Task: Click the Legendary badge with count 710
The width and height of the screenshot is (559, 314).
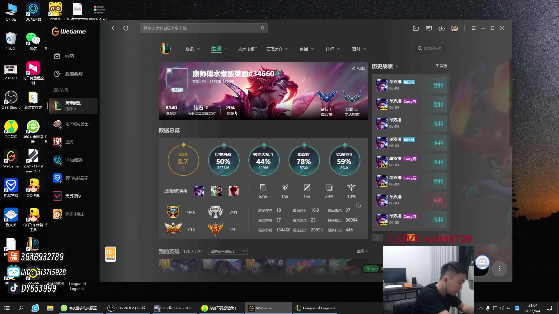Action: pyautogui.click(x=173, y=229)
